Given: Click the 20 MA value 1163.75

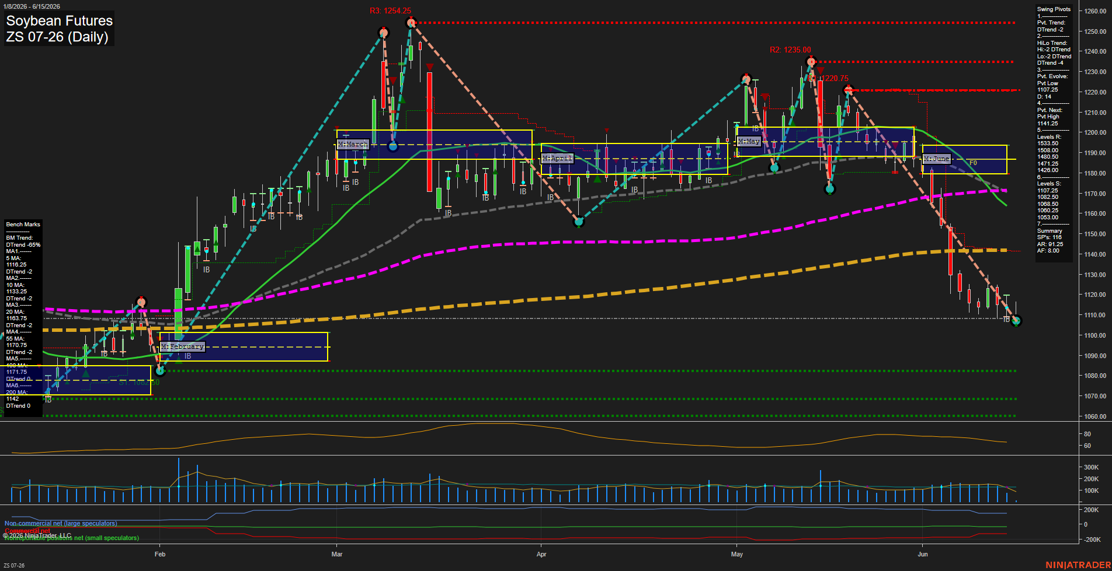Looking at the screenshot, I should point(16,318).
